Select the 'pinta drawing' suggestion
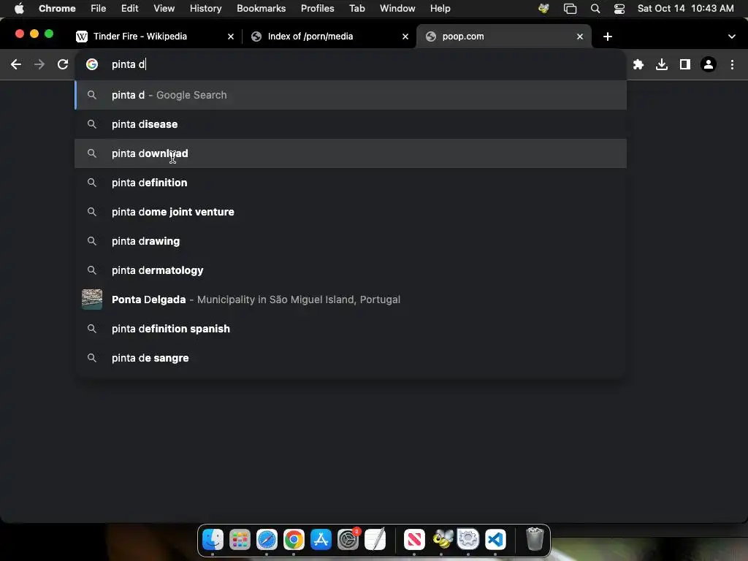This screenshot has width=748, height=561. point(351,241)
